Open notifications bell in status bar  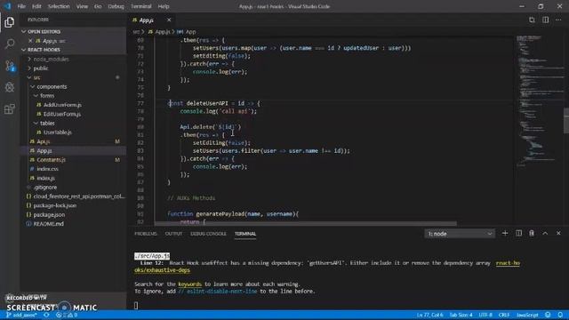click(x=560, y=315)
